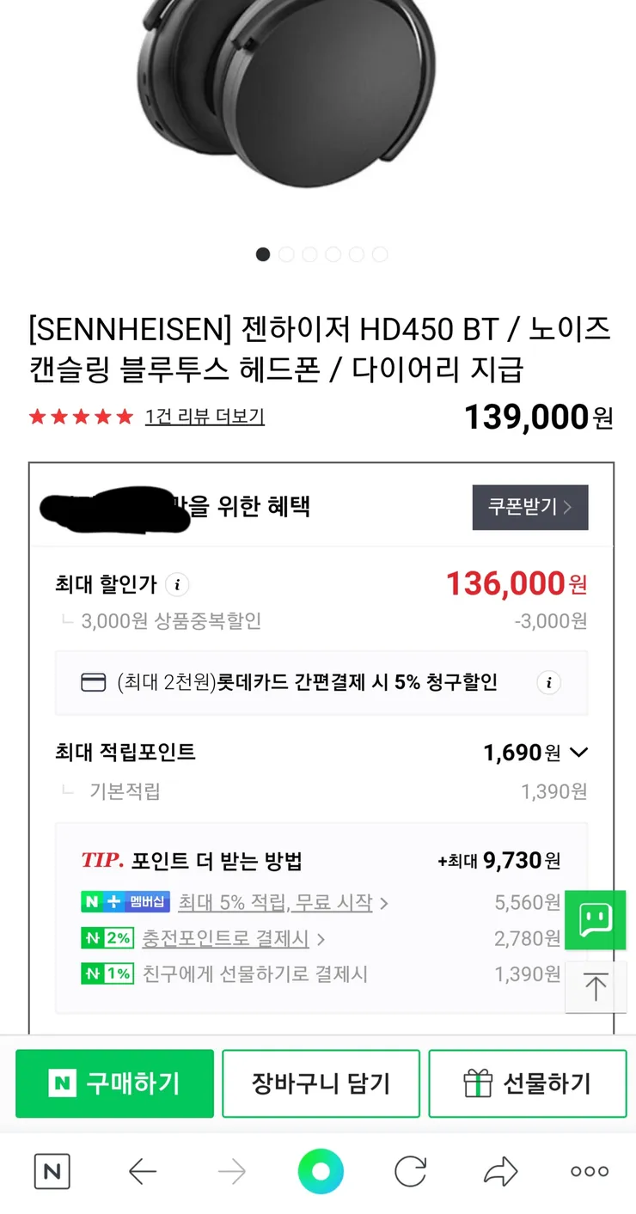Open the Naver home N icon

coord(52,1171)
